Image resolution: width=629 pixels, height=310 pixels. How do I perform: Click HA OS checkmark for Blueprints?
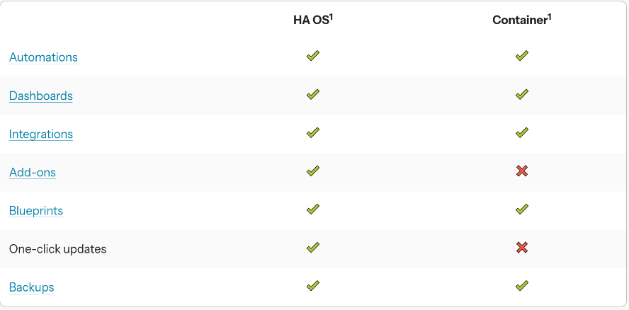coord(313,209)
